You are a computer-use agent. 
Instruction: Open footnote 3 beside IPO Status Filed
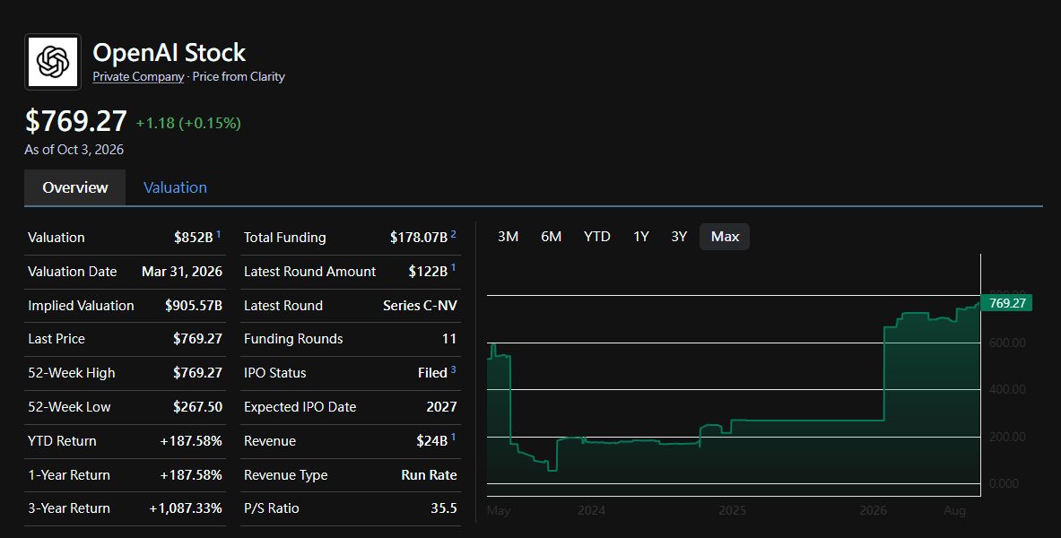[x=453, y=369]
